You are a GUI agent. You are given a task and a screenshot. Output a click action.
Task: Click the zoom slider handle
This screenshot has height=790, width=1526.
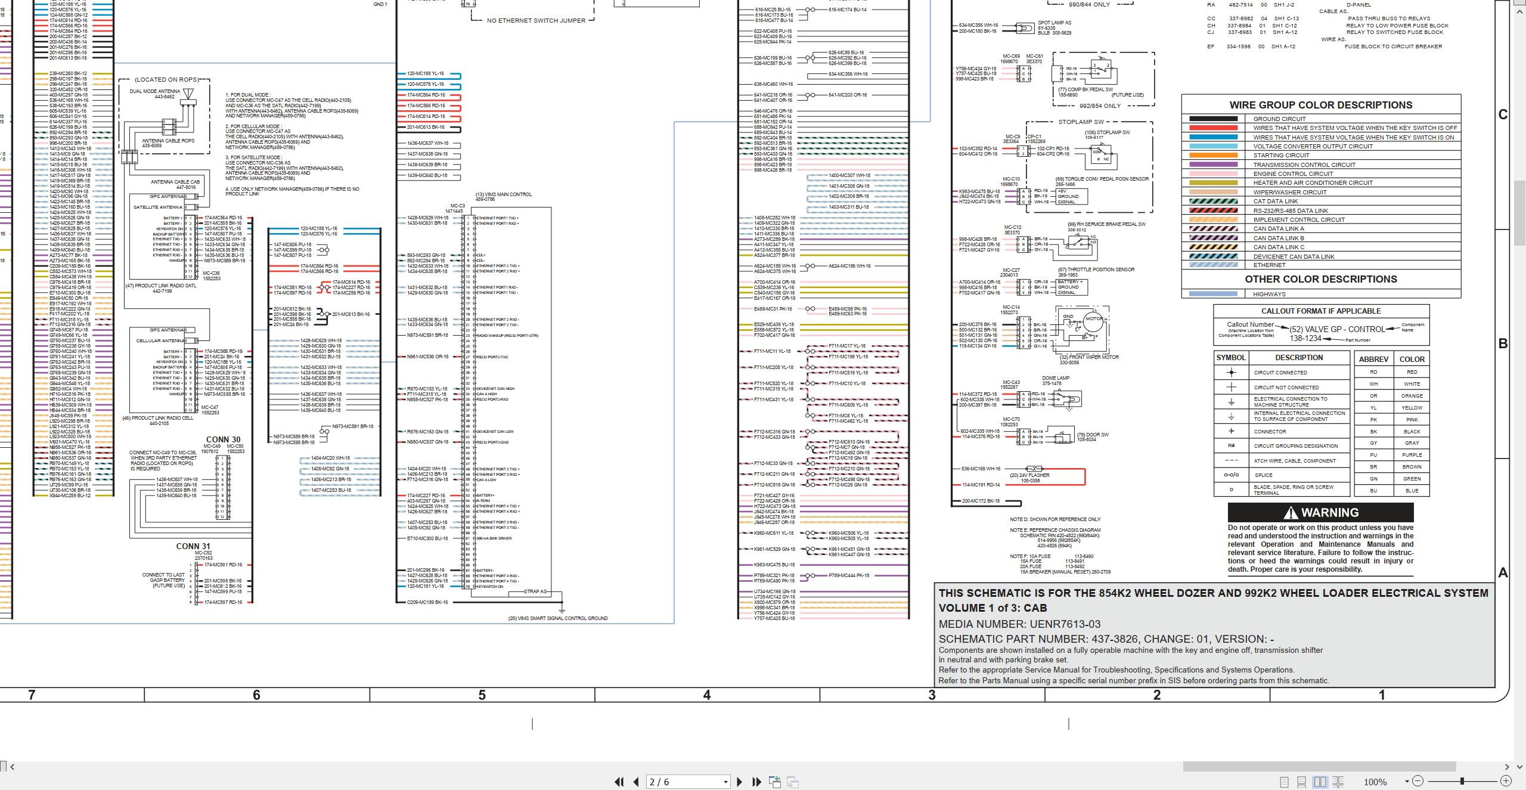pos(1462,781)
